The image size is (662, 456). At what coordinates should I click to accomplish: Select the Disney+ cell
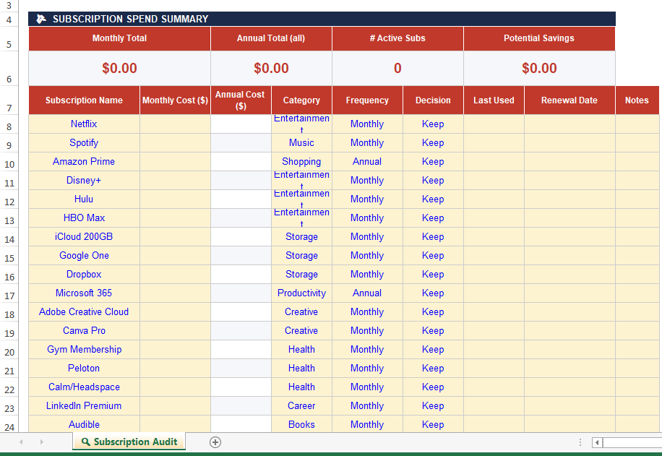click(x=84, y=180)
